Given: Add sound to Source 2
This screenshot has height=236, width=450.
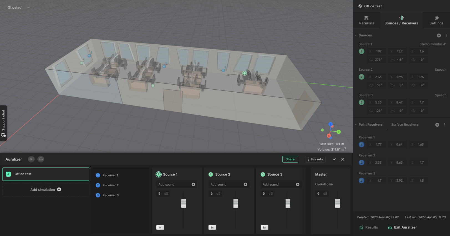Looking at the screenshot, I should tap(228, 184).
